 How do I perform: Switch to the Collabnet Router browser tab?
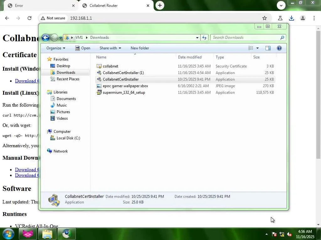coord(116,6)
